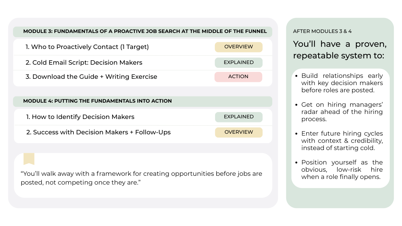The width and height of the screenshot is (402, 226).
Task: Click bullet "Build relationships early"
Action: coord(342,83)
